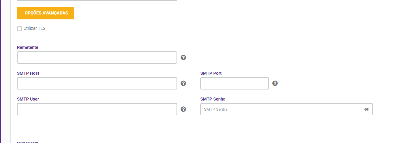Viewport: 400px width, 143px height.
Task: Click the help icon next to SMTP Host
Action: [x=183, y=83]
